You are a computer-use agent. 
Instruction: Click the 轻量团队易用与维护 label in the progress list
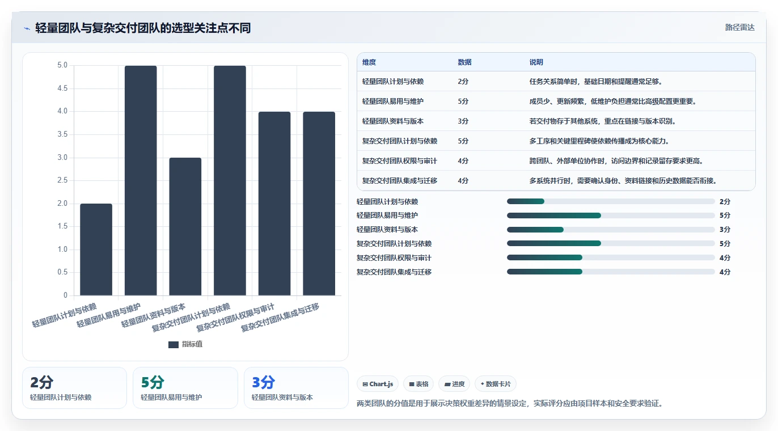(x=387, y=216)
